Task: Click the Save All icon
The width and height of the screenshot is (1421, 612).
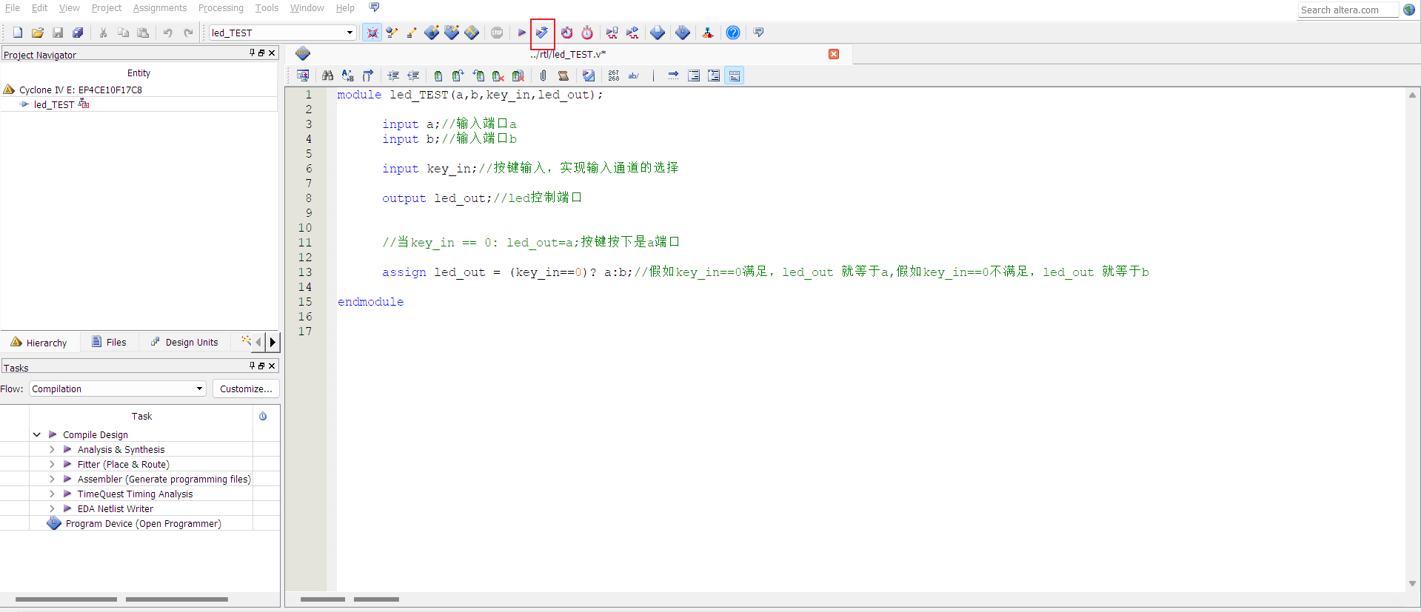Action: [78, 33]
